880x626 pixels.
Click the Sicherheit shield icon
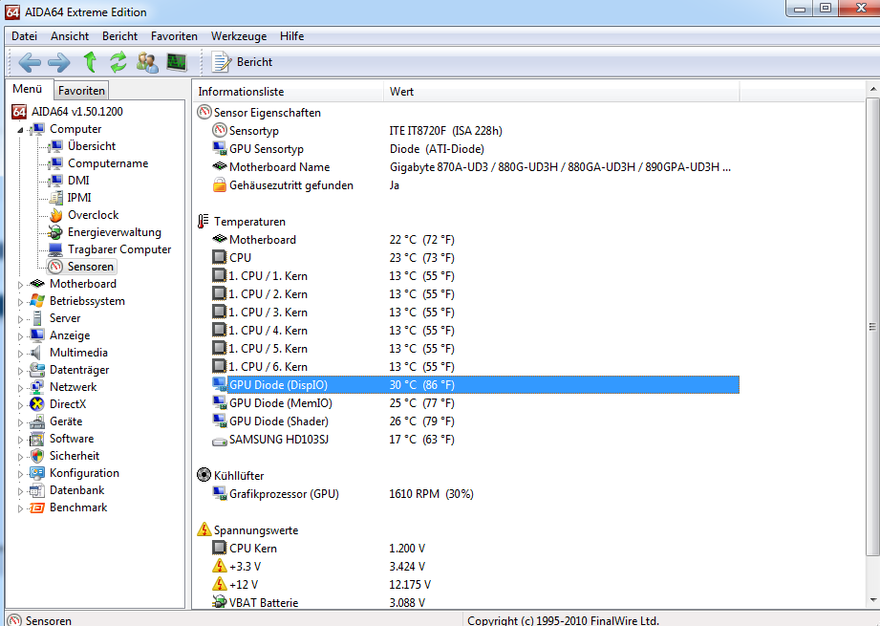[x=37, y=456]
